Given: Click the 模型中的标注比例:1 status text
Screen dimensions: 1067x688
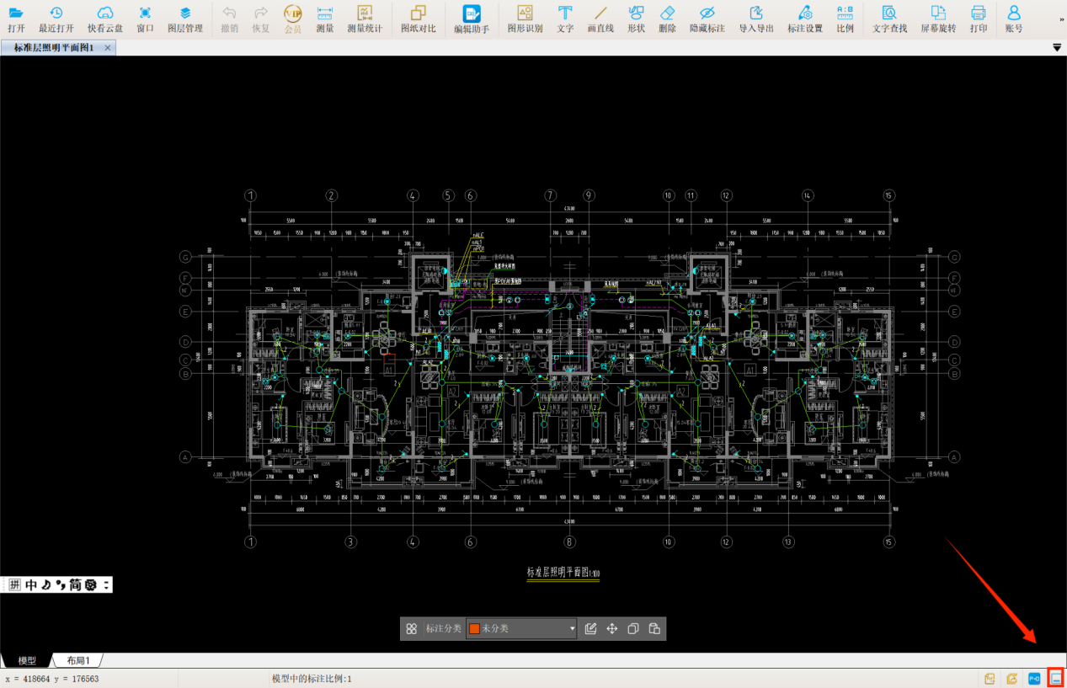Looking at the screenshot, I should (312, 679).
